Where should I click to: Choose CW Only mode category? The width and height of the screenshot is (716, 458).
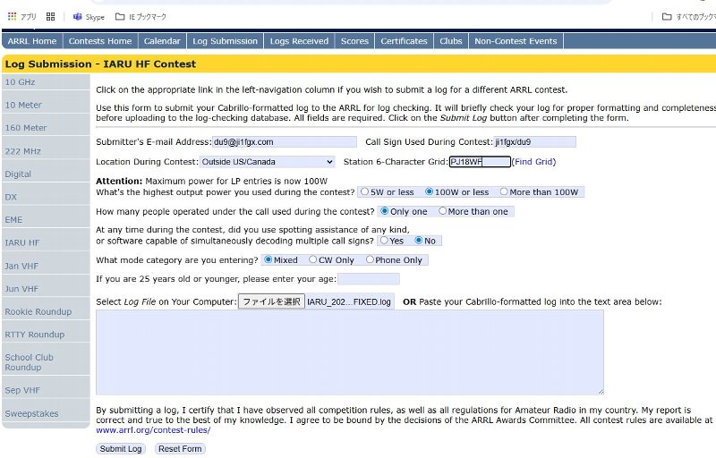point(312,259)
